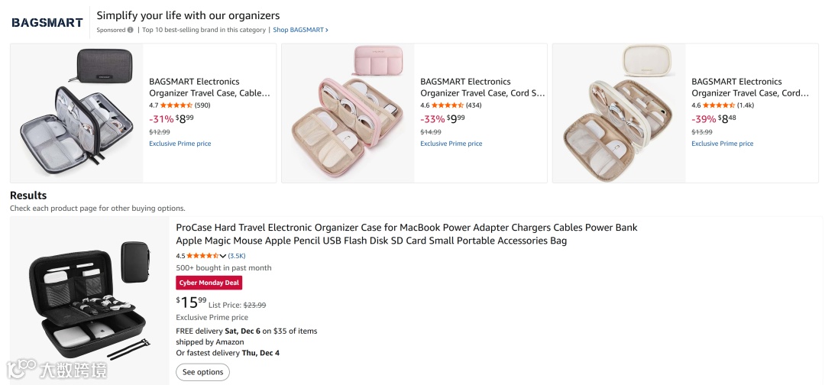The image size is (825, 385).
Task: Click the Sponsored info icon
Action: (x=130, y=30)
